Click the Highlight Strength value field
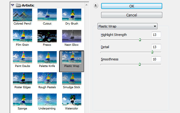The width and height of the screenshot is (180, 113). pyautogui.click(x=156, y=35)
